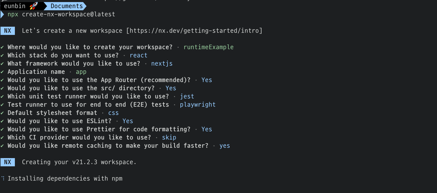Viewport: 437px width, 193px height.
Task: Click the checkmark beside the workspace location question
Action: tap(2, 47)
